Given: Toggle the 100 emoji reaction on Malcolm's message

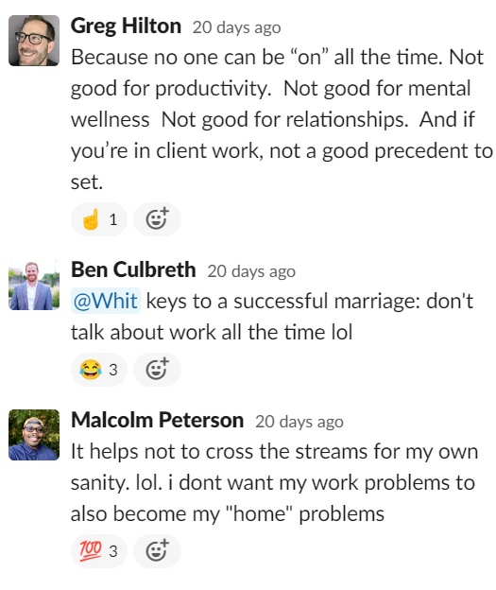Looking at the screenshot, I should pyautogui.click(x=99, y=551).
